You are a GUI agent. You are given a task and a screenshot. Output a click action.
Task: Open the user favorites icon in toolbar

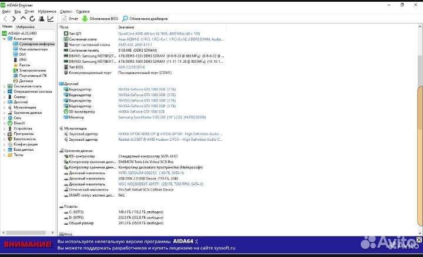point(42,19)
